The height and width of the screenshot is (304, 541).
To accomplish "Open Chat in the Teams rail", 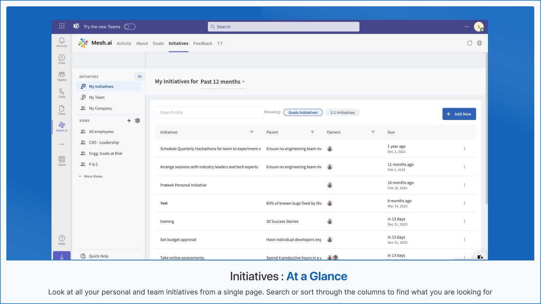I will coord(62,59).
